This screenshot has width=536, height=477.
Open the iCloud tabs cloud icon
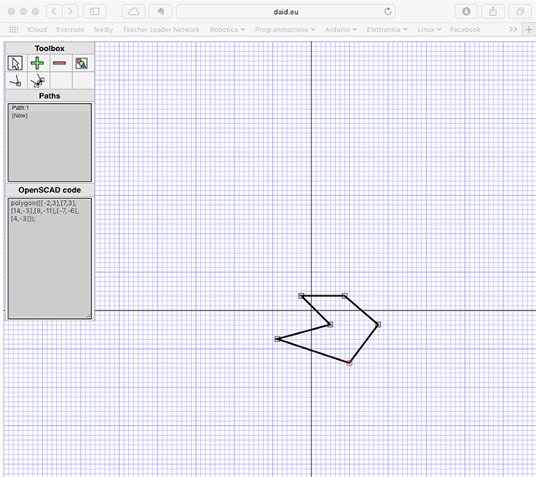134,12
